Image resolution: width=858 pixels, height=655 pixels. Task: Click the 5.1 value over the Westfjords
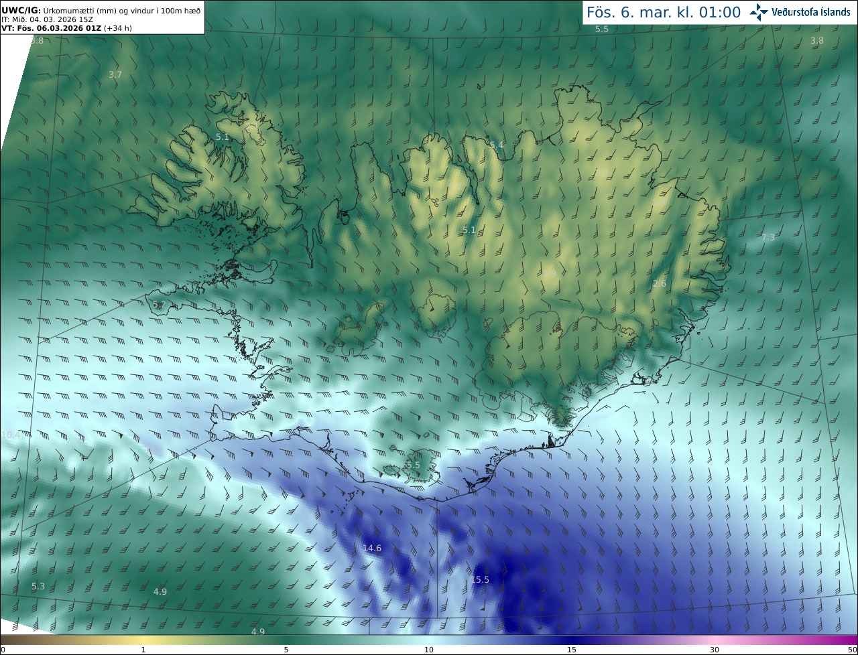coord(223,137)
